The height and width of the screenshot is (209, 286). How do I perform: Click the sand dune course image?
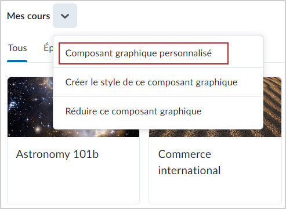[x=272, y=107]
